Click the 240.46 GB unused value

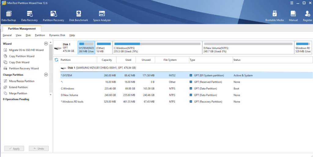[x=149, y=95]
